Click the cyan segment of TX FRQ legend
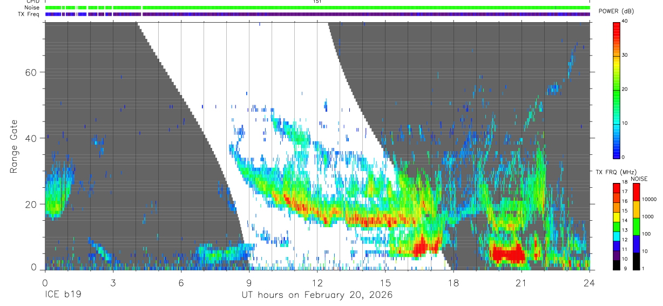 tap(617, 235)
